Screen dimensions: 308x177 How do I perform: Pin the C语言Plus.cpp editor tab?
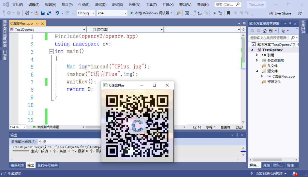37,24
